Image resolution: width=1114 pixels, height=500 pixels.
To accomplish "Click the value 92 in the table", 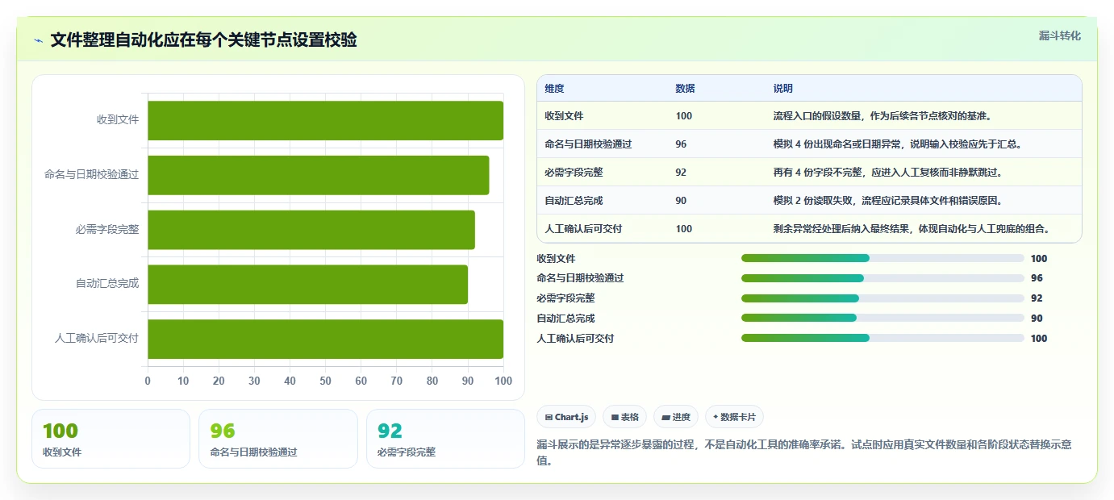I will [x=681, y=172].
